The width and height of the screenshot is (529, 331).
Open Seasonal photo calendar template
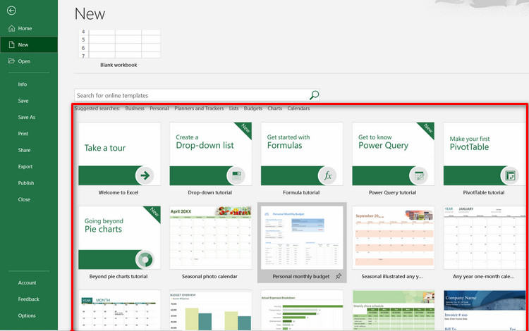coord(210,238)
